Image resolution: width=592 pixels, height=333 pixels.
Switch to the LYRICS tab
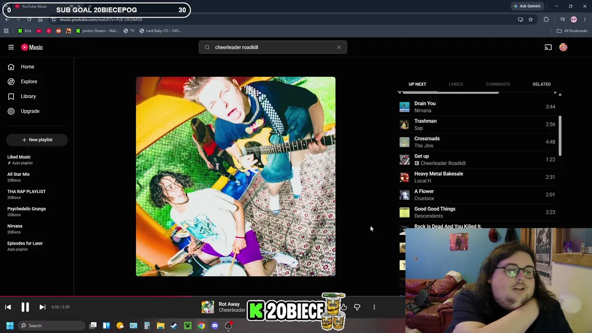[x=456, y=84]
